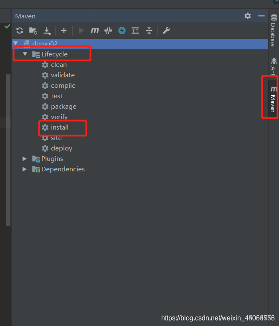This screenshot has width=279, height=326.
Task: Click gear icon beside package
Action: [x=45, y=107]
